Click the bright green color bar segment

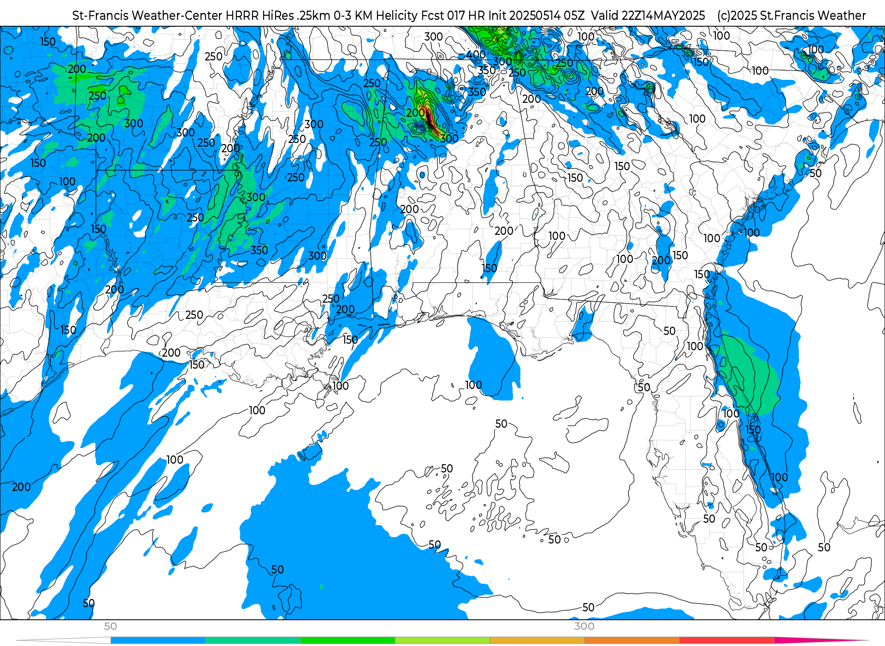point(348,640)
